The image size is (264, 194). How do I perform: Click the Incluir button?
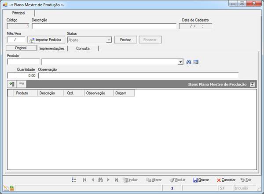(131, 180)
